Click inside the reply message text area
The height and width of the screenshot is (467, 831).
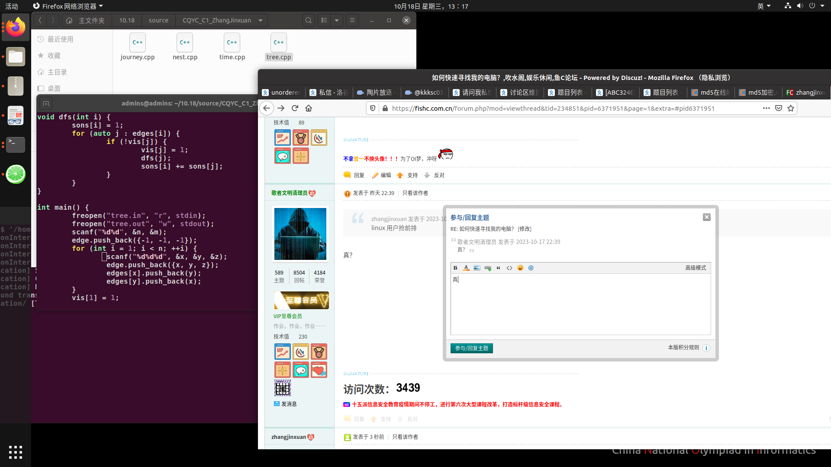coord(580,304)
